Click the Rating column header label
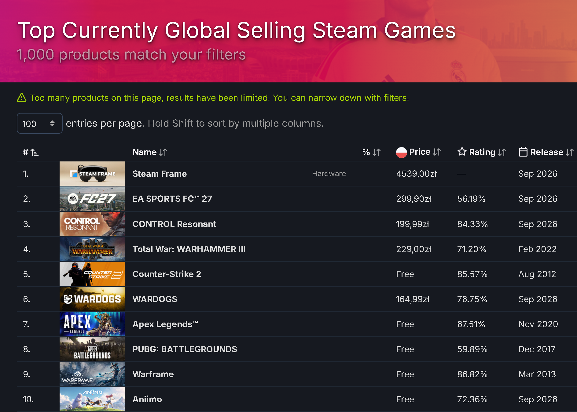This screenshot has height=412, width=577. [482, 152]
